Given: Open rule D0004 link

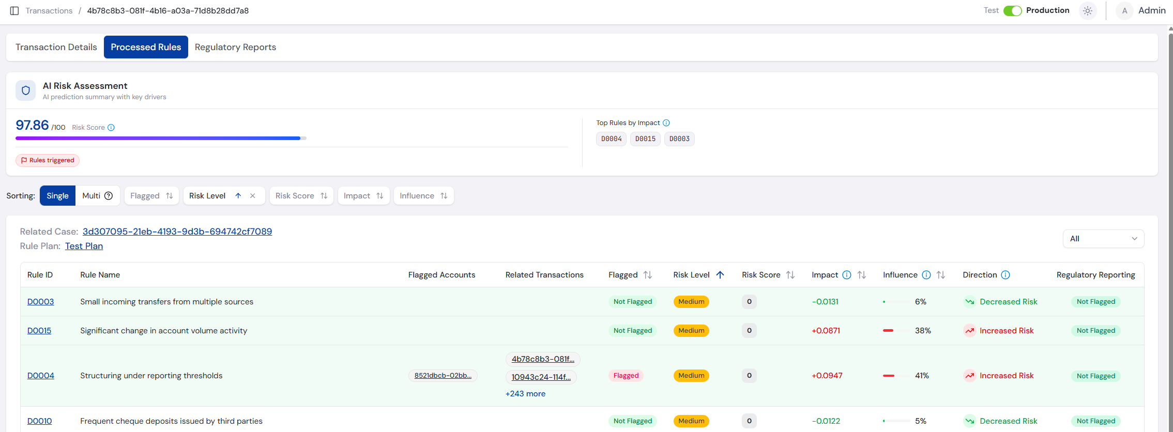Looking at the screenshot, I should (41, 376).
